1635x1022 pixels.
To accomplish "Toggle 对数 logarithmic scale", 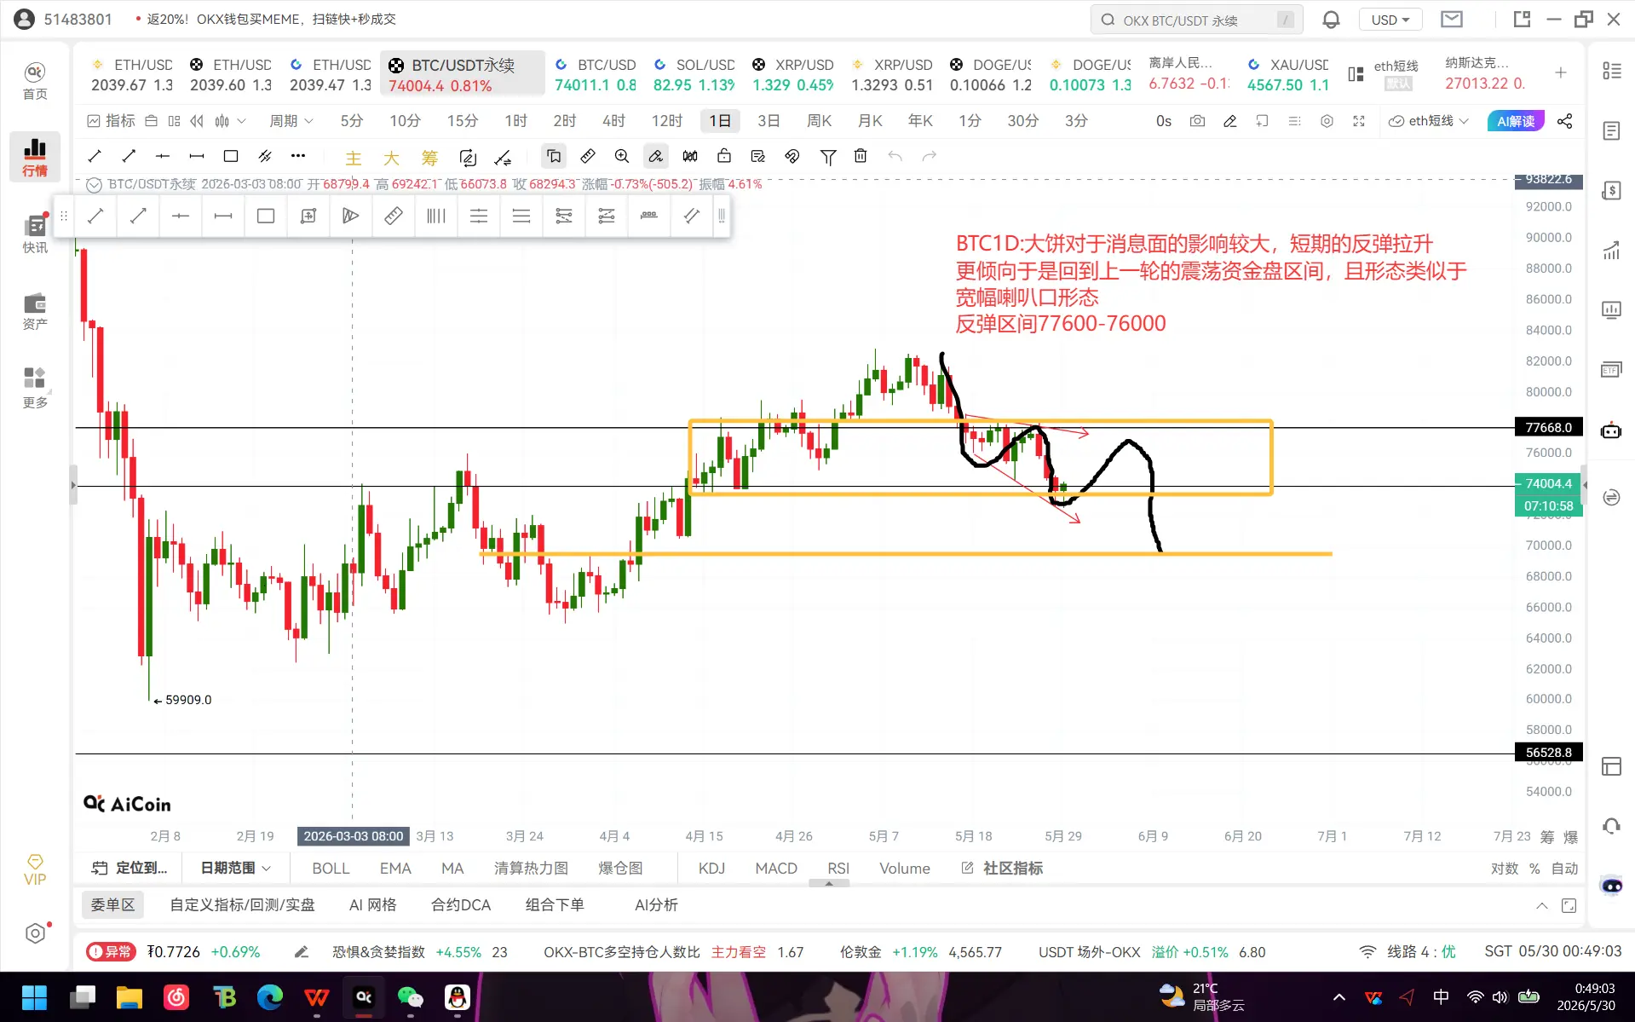I will (x=1505, y=869).
